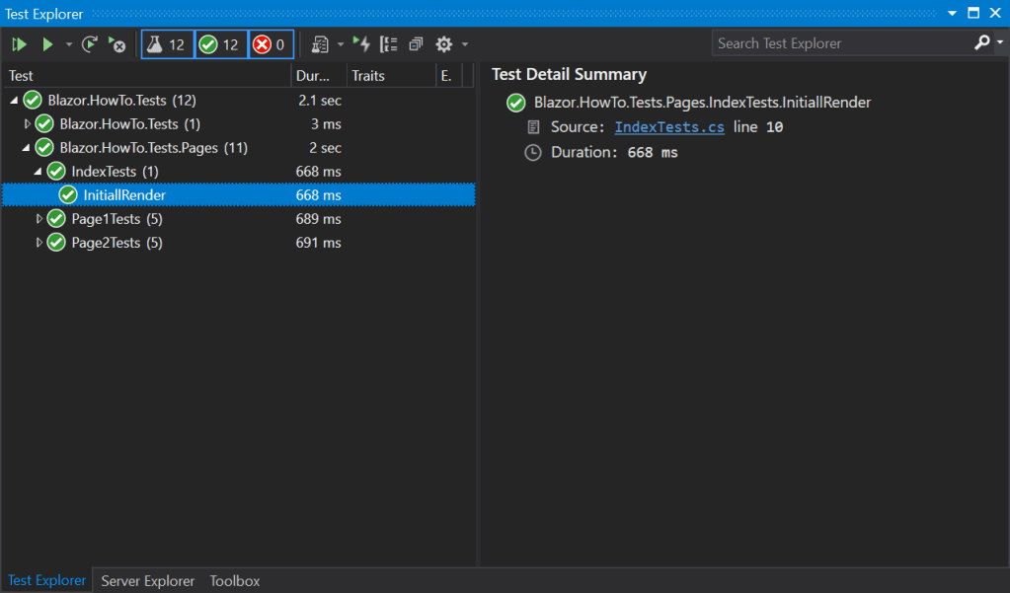
Task: Click the Search Test Explorer field
Action: coord(839,43)
